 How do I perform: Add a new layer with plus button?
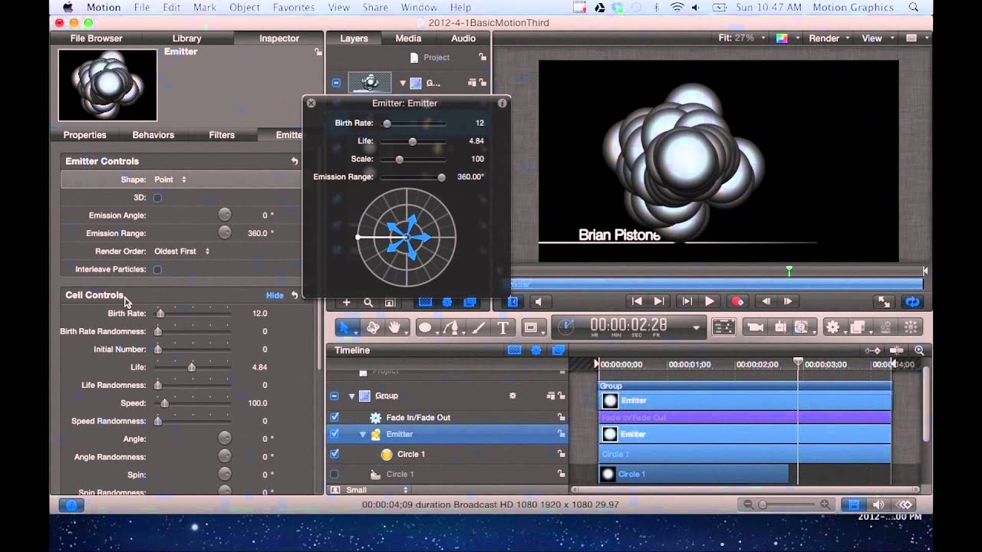pos(347,302)
